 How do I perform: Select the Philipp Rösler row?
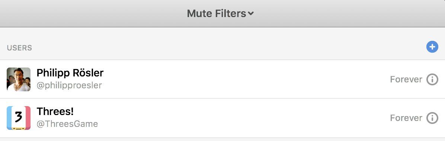[x=222, y=79]
